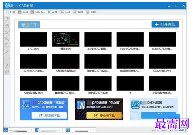Select the zoom out magnifier tool
Screen dimensions: 196x135
point(7,45)
